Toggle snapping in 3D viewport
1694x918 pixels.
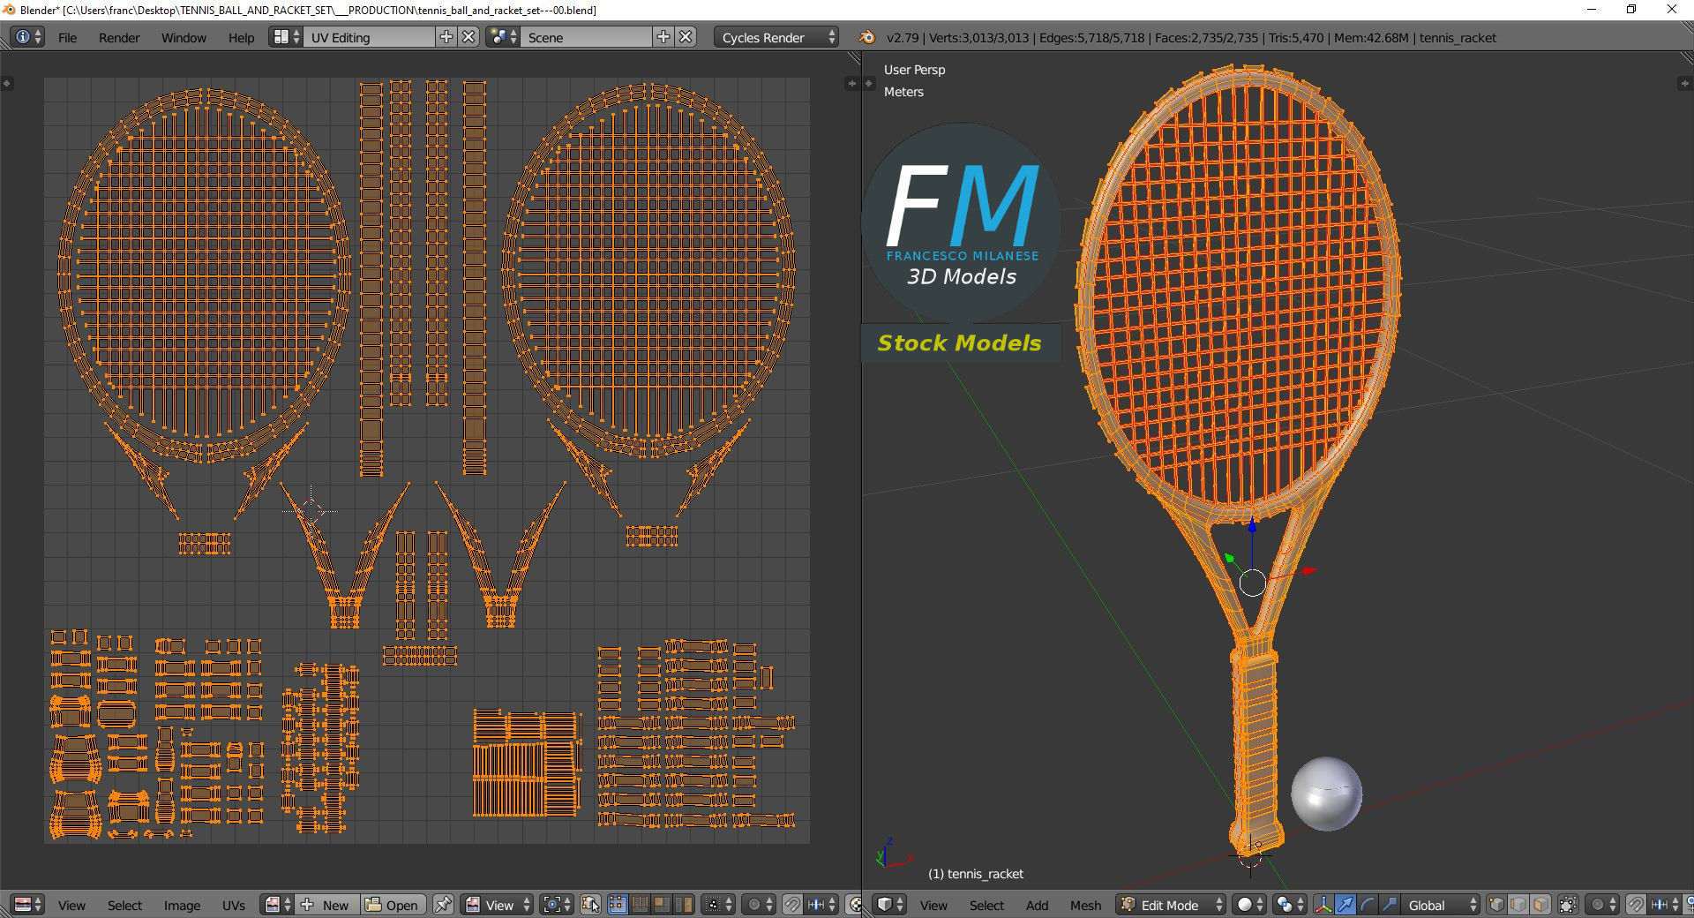(x=1636, y=905)
